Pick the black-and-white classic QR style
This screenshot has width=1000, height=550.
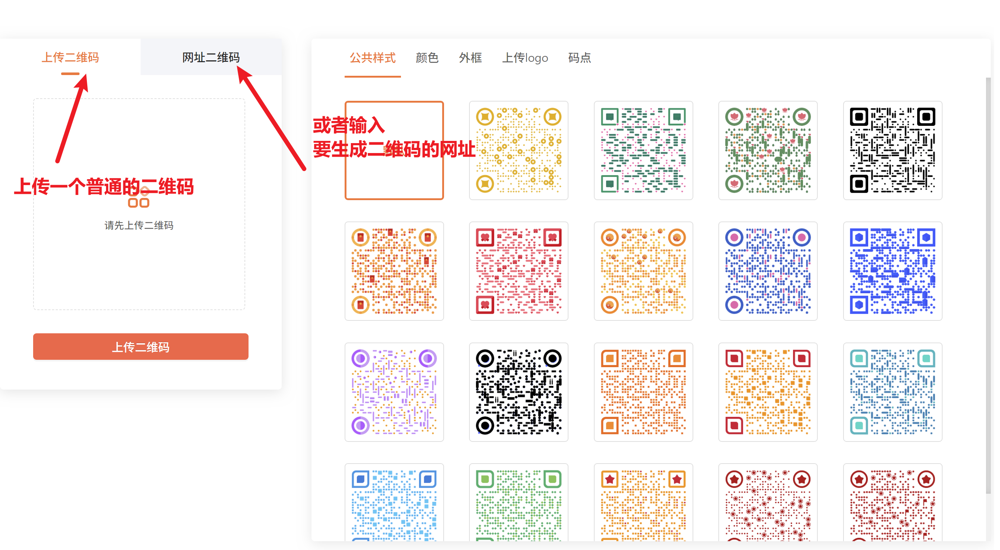(892, 150)
